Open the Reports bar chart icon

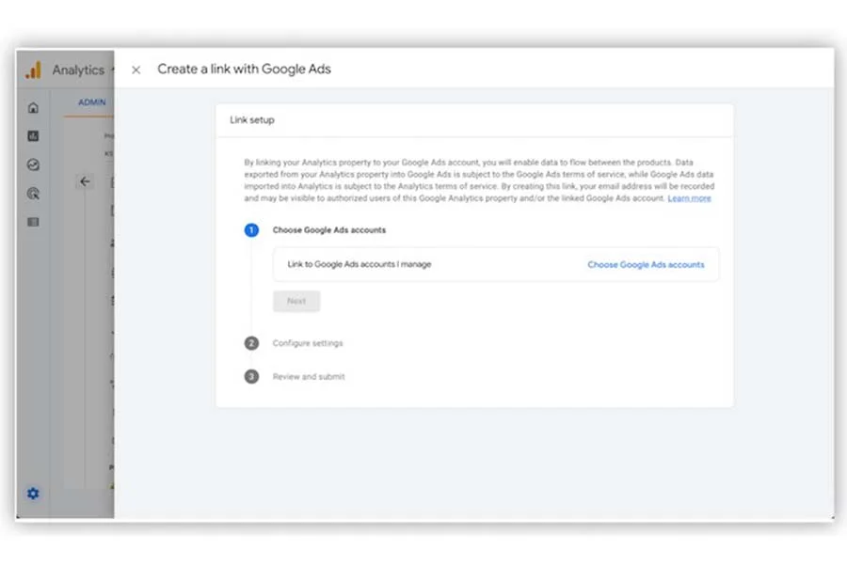pos(33,136)
